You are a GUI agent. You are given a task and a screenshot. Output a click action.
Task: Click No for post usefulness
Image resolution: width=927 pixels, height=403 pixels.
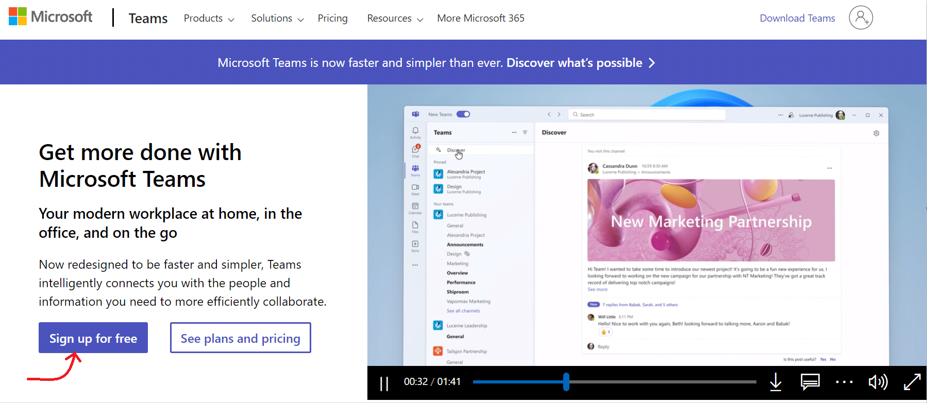833,359
